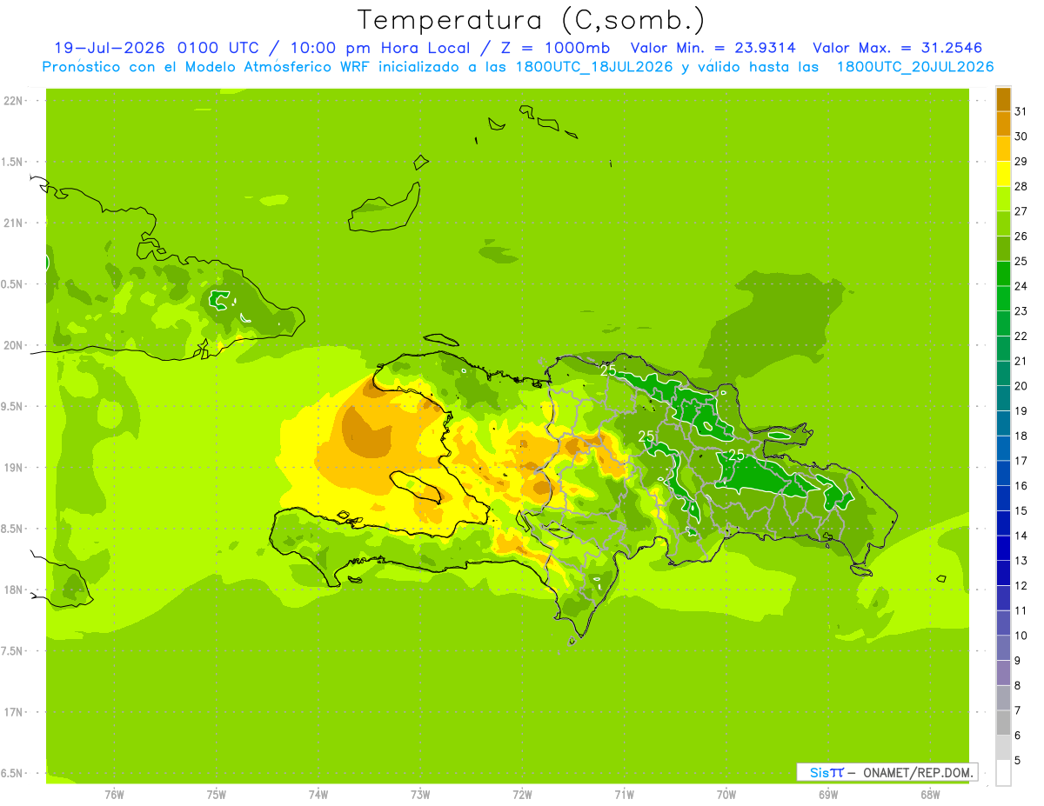Click the latitude axis label "20N"
This screenshot has height=806, width=1044.
15,345
